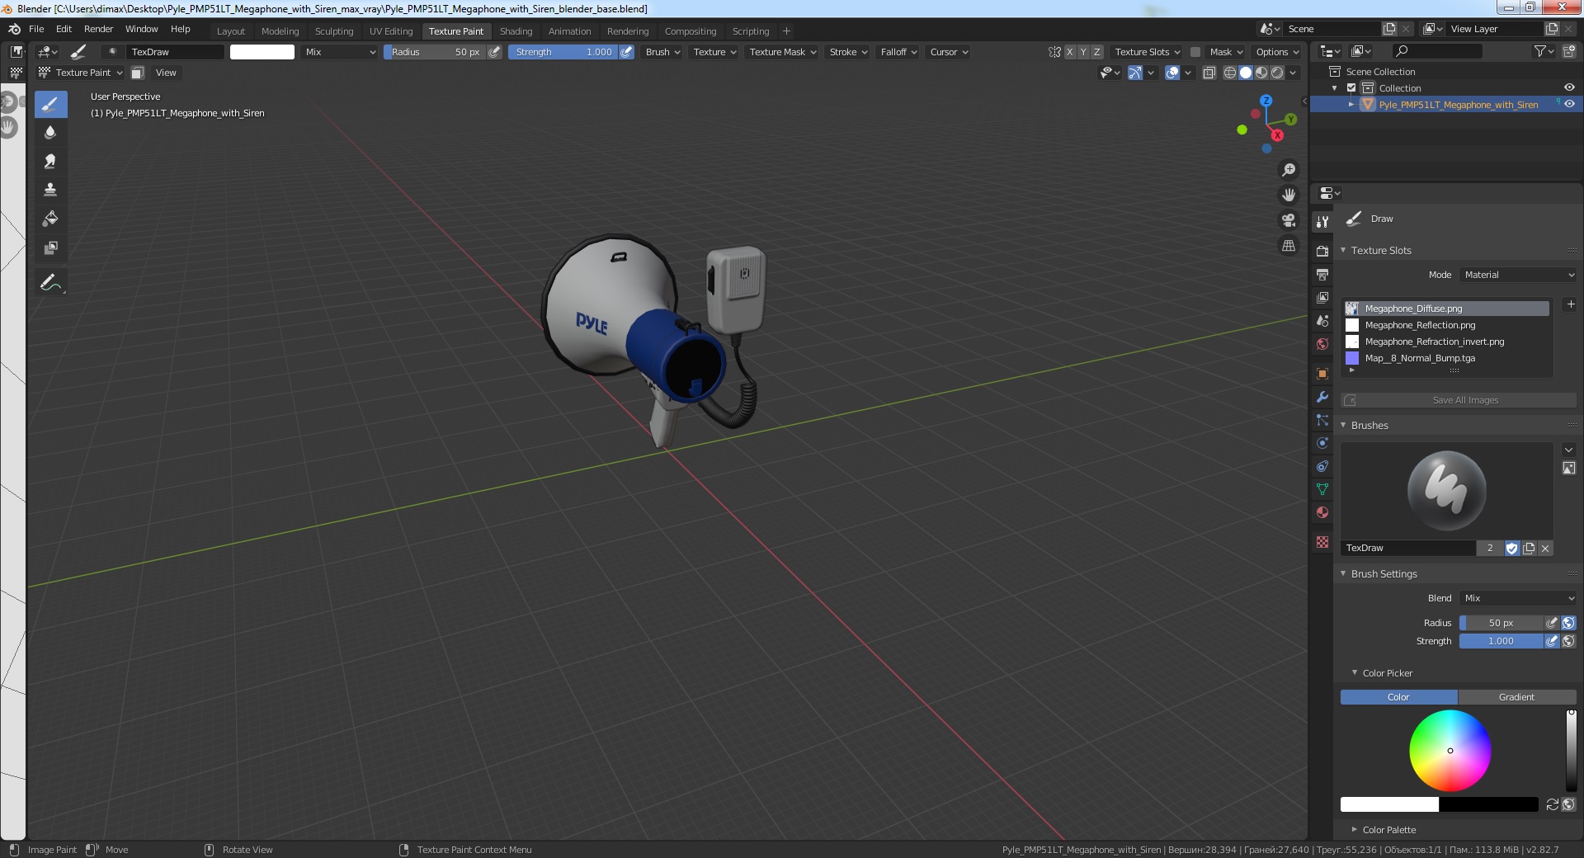Open Scene properties tab

pos(1322,320)
